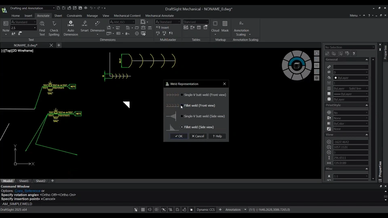Collapse the General section in Properties
Image resolution: width=388 pixels, height=218 pixels.
tap(367, 60)
